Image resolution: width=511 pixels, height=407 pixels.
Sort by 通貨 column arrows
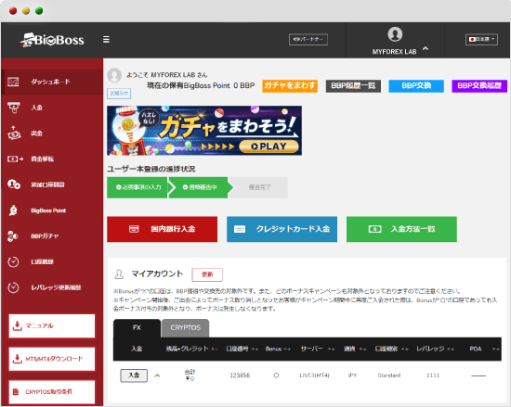362,349
